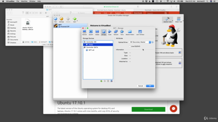Select Machine Tools in VirtualBox Manager
Screen dimensions: 218x122
tap(167, 20)
